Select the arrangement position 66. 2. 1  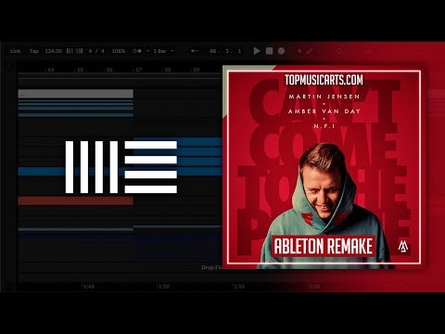tap(225, 51)
